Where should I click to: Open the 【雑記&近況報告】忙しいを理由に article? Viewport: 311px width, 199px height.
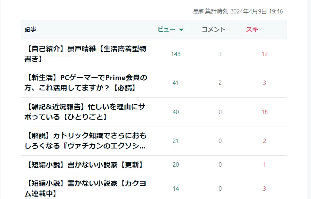point(85,112)
